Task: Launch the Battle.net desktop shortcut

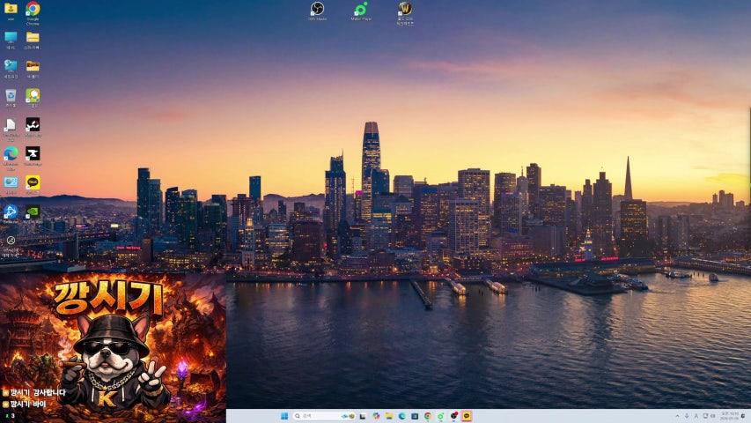Action: [x=11, y=211]
